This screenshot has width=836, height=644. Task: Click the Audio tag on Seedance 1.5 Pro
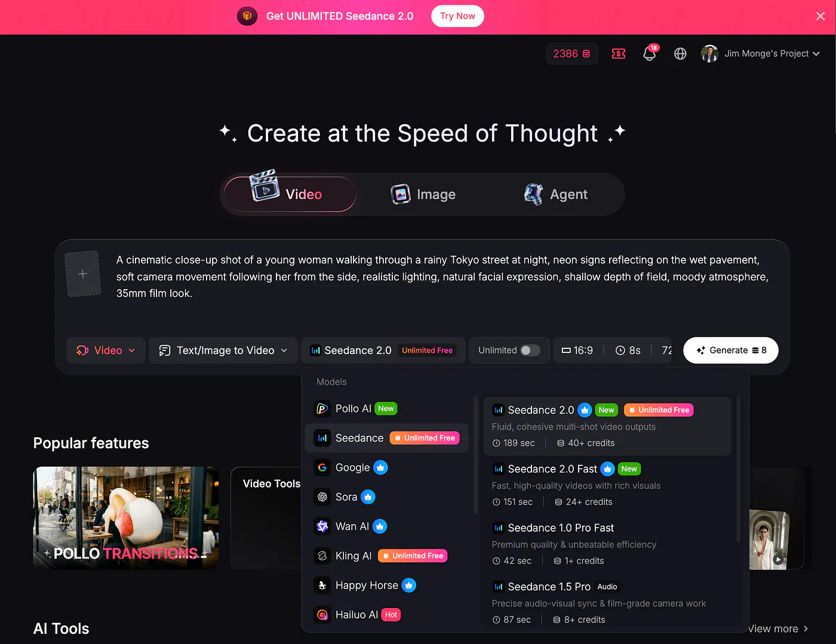click(607, 587)
